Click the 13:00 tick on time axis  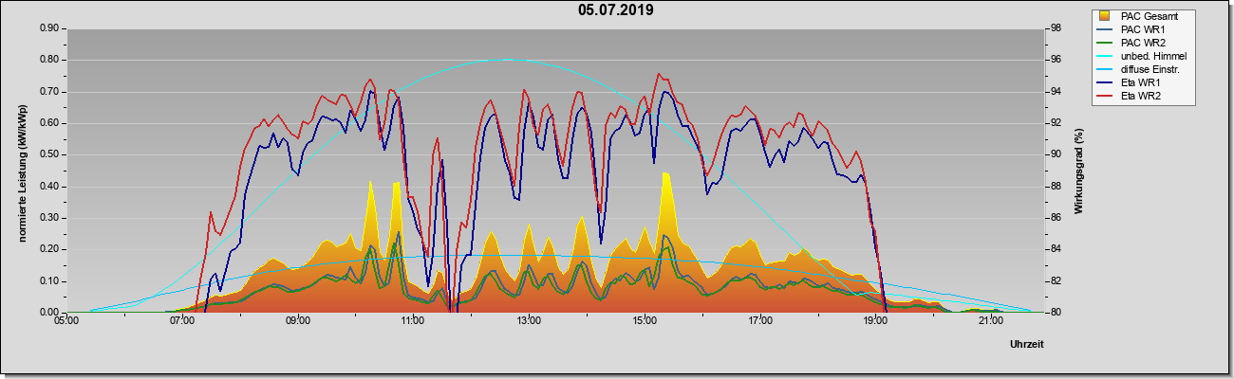click(529, 322)
